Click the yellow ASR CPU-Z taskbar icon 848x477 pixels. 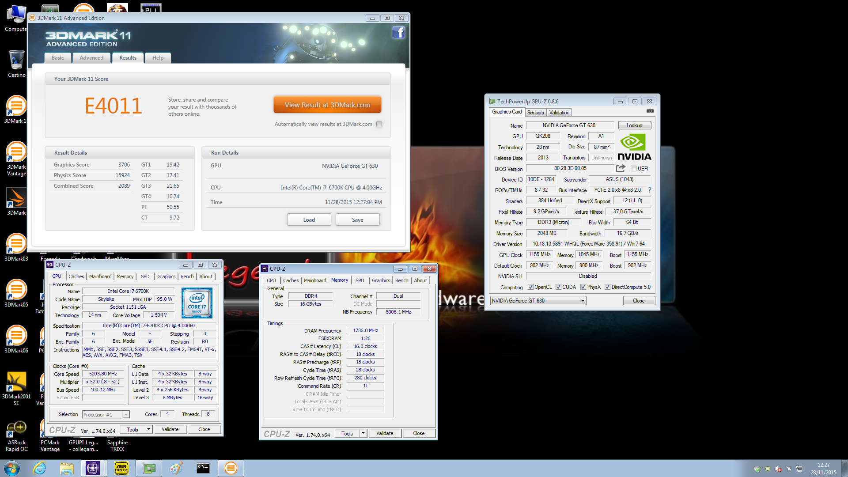[x=121, y=468]
